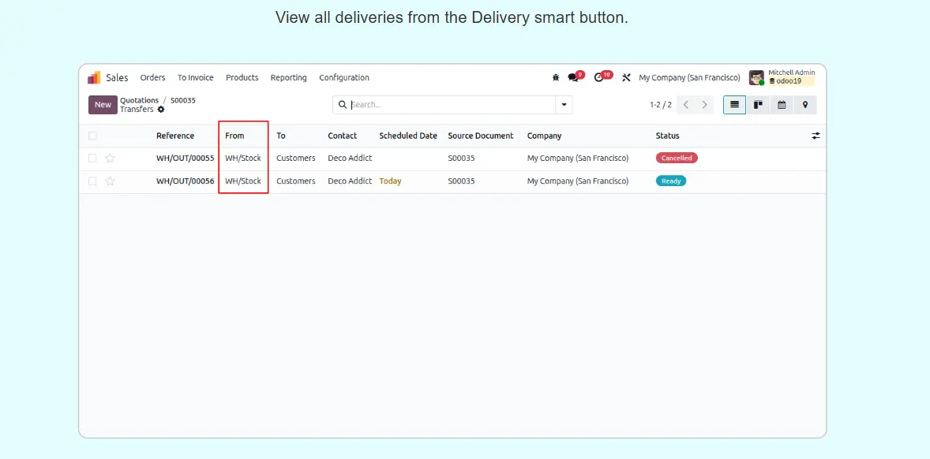The width and height of the screenshot is (930, 459).
Task: Open the Orders menu
Action: (x=152, y=77)
